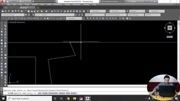This screenshot has width=180, height=101.
Task: Open the WCS coordinate system dropdown
Action: 170,37
